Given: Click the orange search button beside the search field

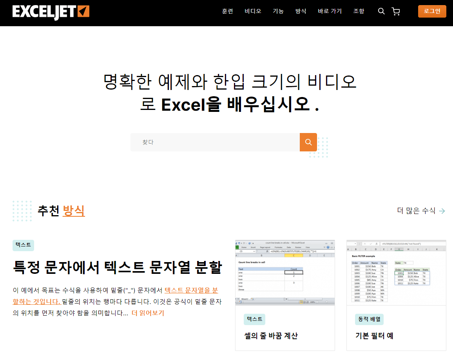Looking at the screenshot, I should 308,142.
